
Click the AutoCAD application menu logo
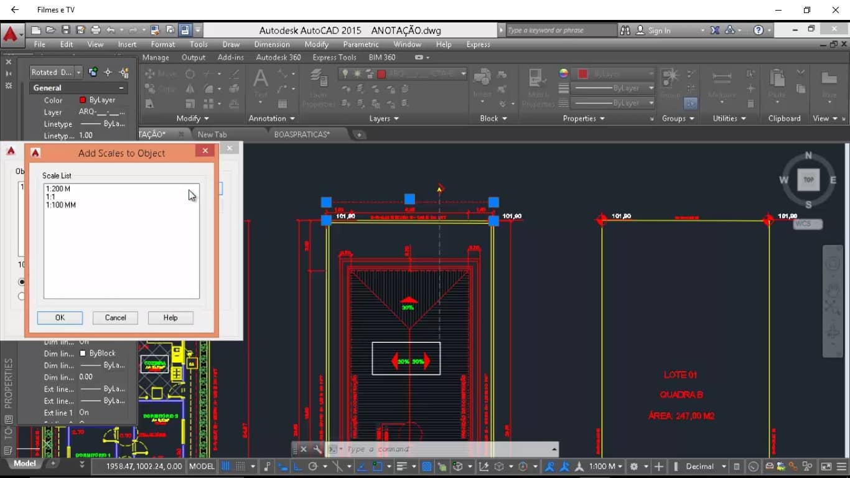click(x=11, y=34)
